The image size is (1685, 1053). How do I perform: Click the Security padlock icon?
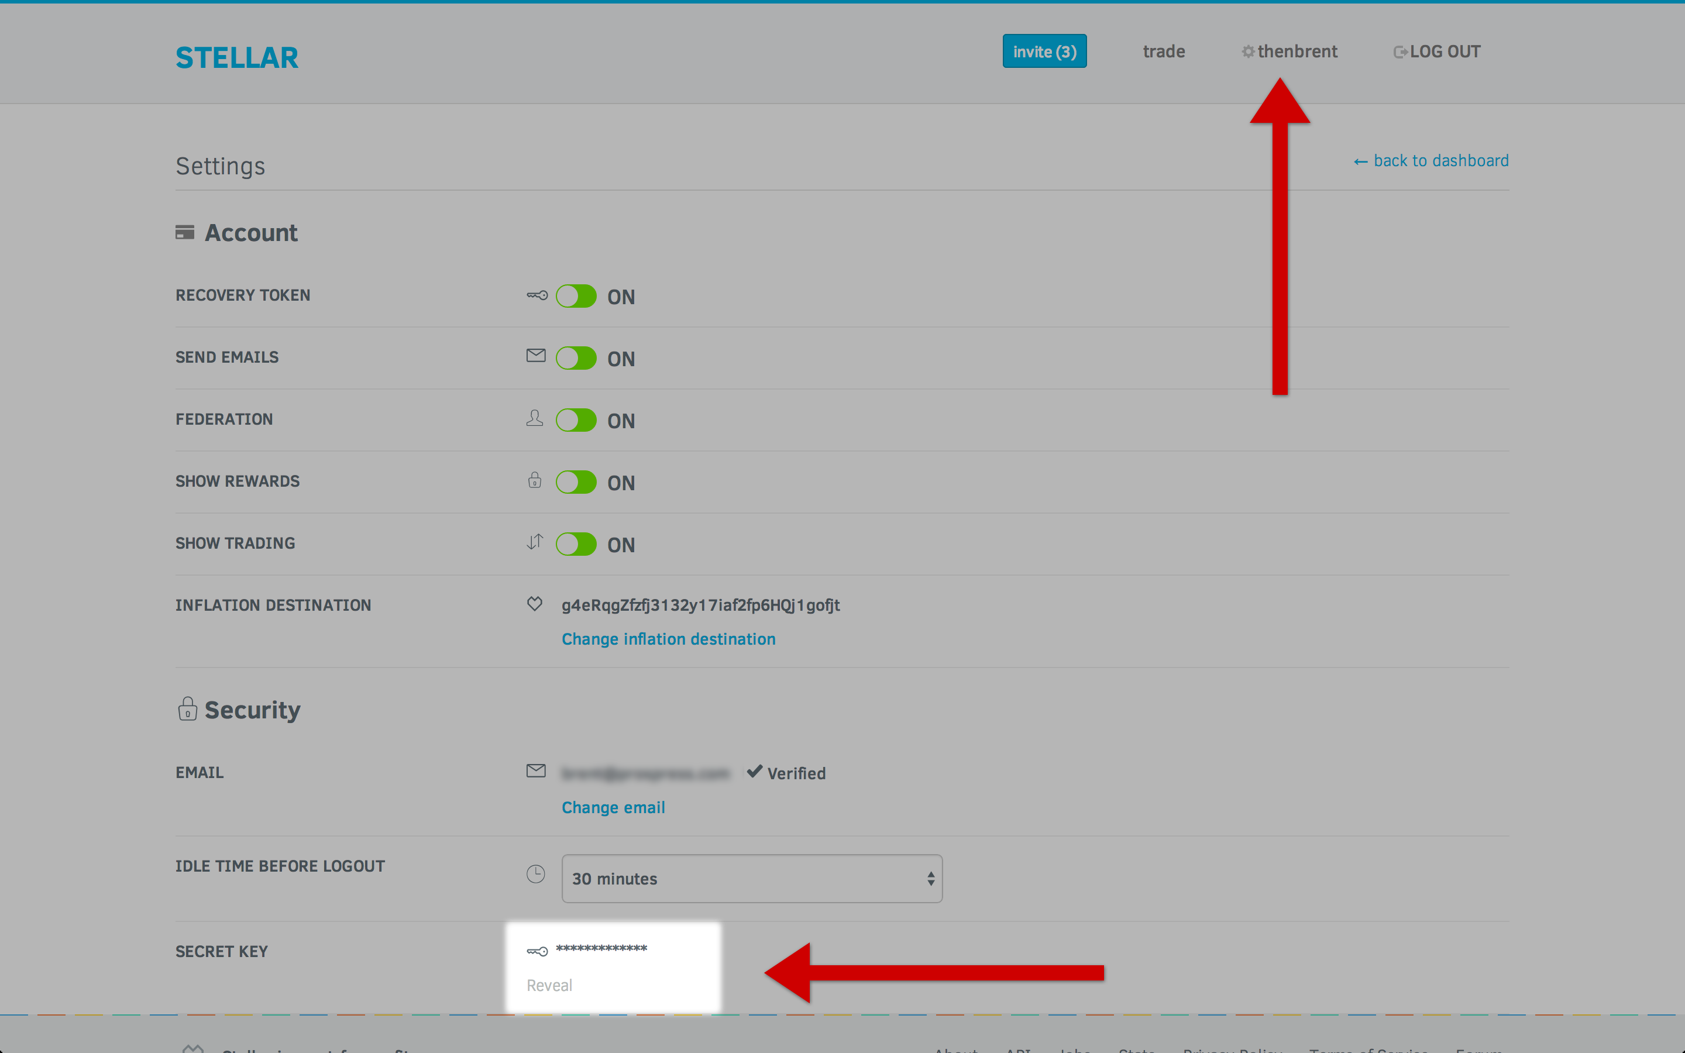pos(187,709)
